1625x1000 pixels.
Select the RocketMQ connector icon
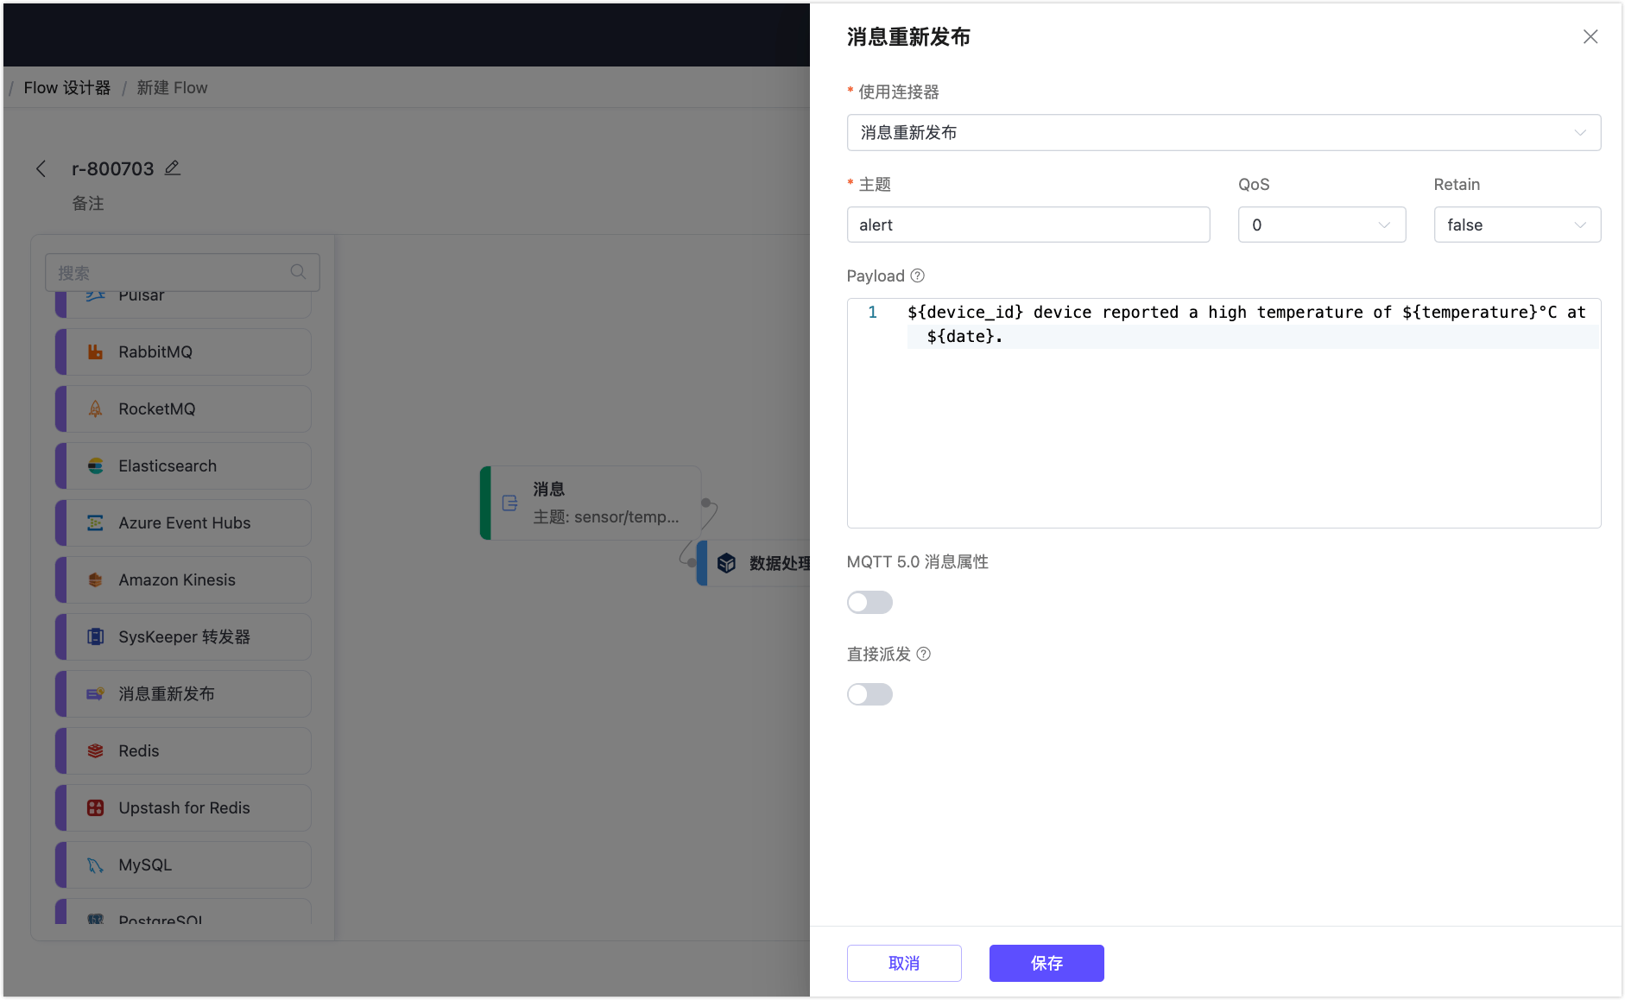click(97, 408)
